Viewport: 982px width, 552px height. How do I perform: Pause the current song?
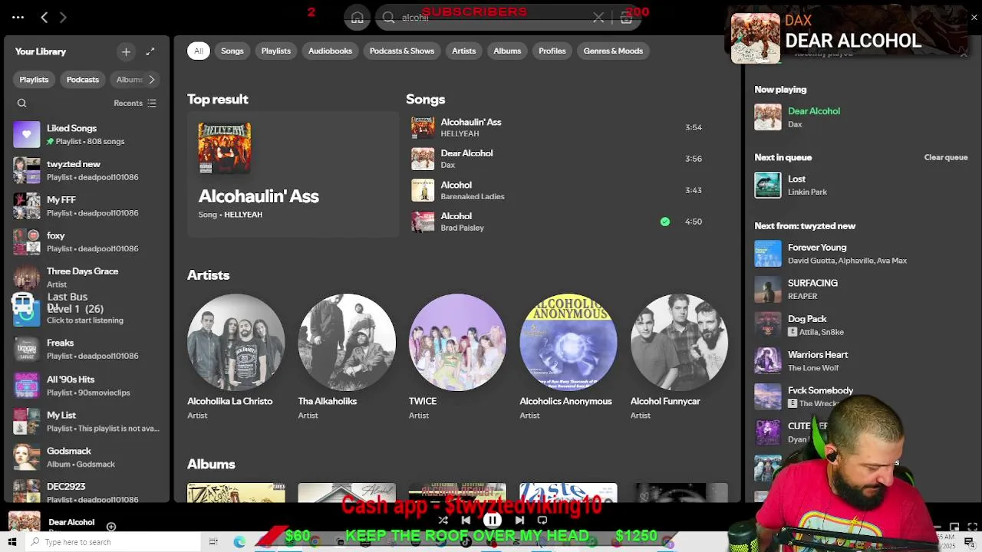(493, 520)
